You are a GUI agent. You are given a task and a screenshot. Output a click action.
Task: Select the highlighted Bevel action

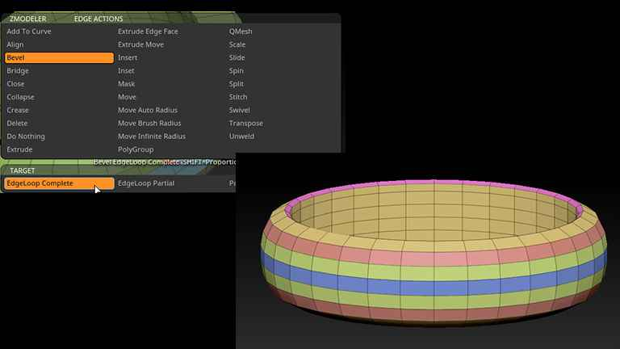59,58
